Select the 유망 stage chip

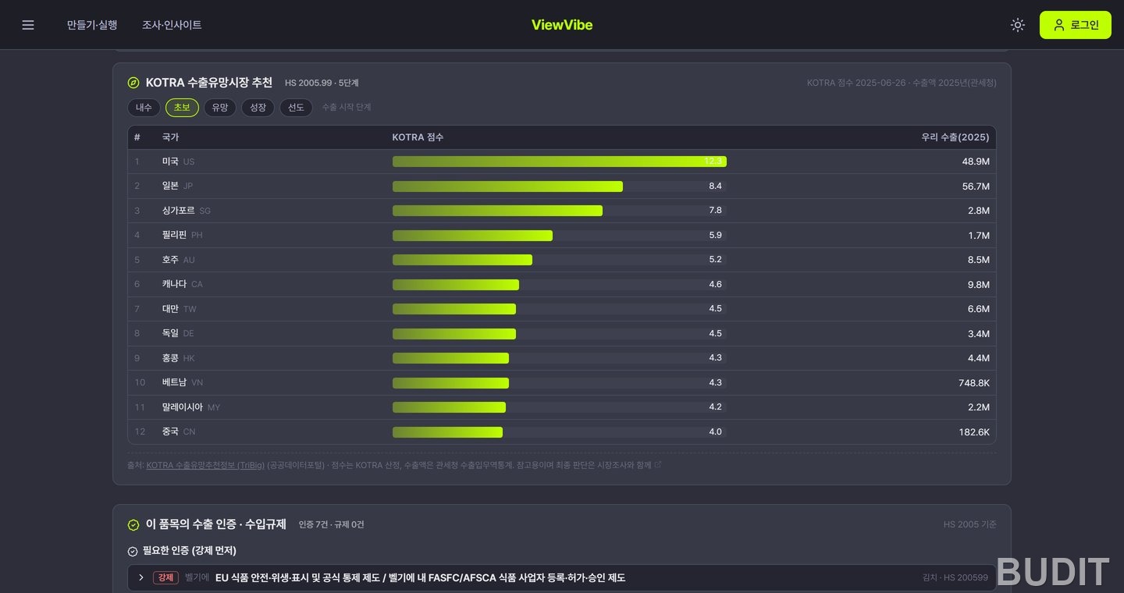click(x=220, y=108)
